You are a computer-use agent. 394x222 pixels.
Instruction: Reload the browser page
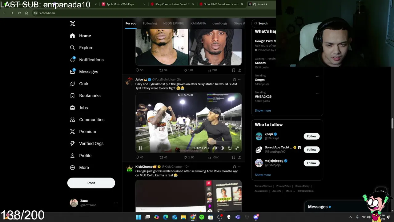[x=19, y=13]
